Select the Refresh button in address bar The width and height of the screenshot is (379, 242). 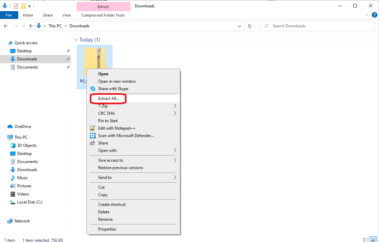point(249,26)
